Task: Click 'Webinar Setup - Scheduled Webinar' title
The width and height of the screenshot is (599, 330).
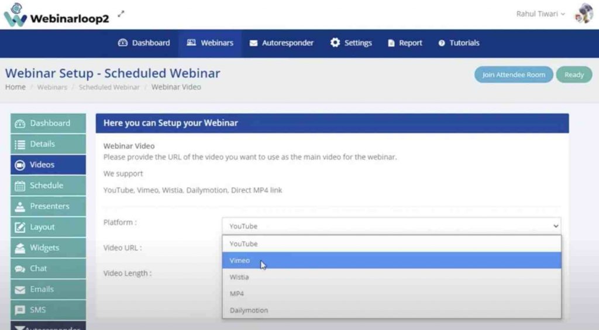Action: pyautogui.click(x=112, y=73)
